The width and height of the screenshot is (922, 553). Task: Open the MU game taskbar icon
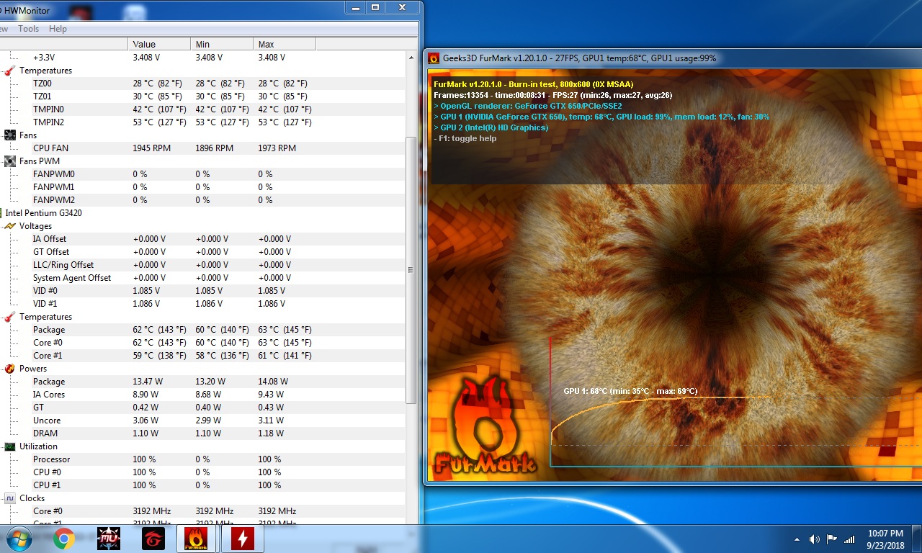click(x=109, y=539)
